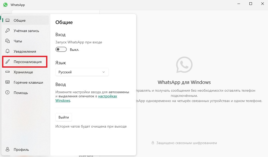This screenshot has height=157, width=268.
Task: Follow the настройках Windows link
Action: (107, 96)
